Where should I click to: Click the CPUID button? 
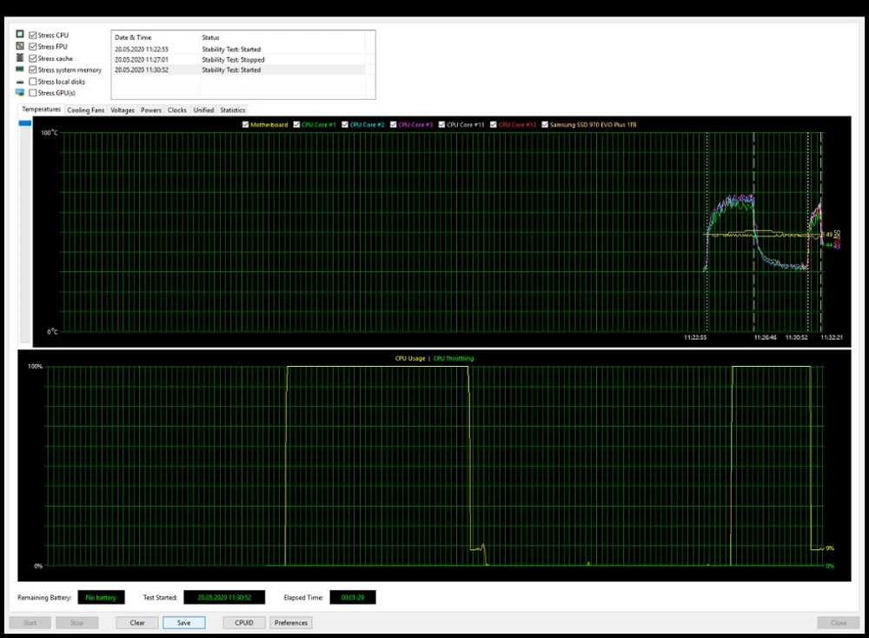(x=244, y=622)
